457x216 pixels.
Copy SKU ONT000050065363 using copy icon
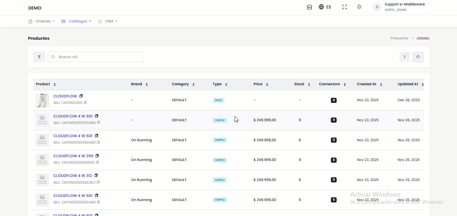click(98, 182)
